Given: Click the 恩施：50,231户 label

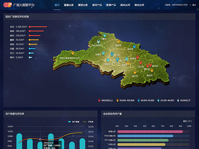Looking at the screenshot, I should pos(17,44).
